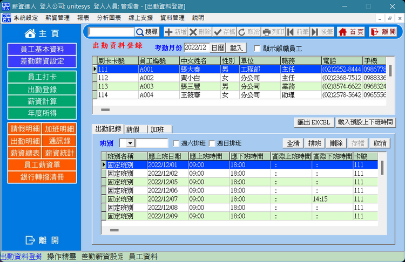The image size is (405, 262).
Task: Expand the 班別 dropdown arrow
Action: tap(130, 143)
